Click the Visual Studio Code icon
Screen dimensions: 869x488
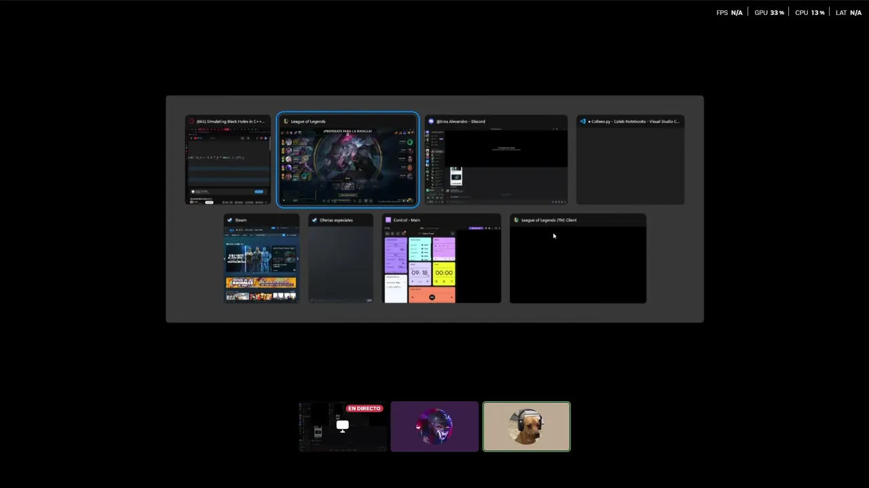pos(583,121)
